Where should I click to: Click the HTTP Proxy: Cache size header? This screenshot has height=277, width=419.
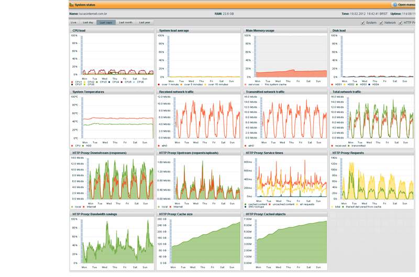(x=199, y=214)
